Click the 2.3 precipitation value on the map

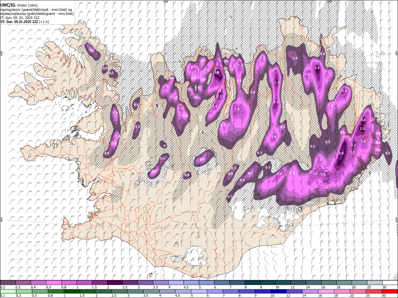[277, 82]
